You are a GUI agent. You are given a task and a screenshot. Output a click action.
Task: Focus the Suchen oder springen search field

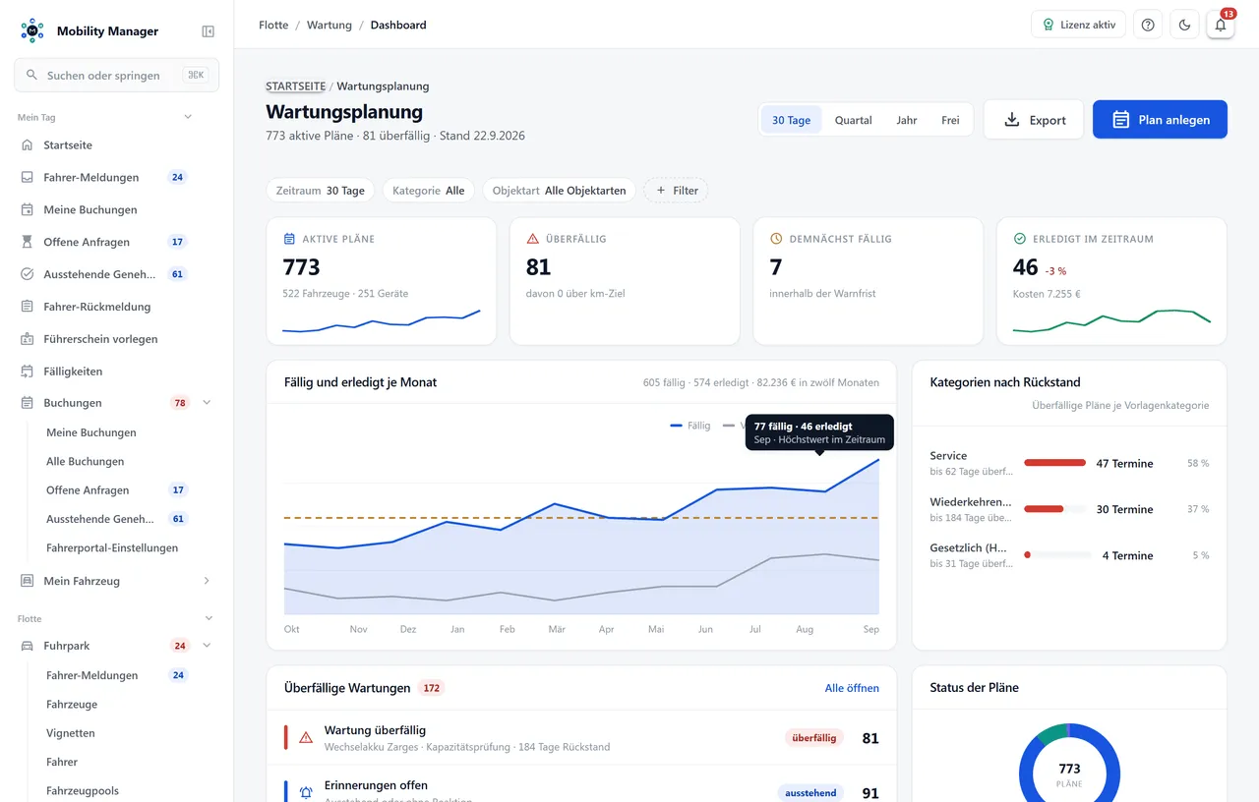(116, 75)
